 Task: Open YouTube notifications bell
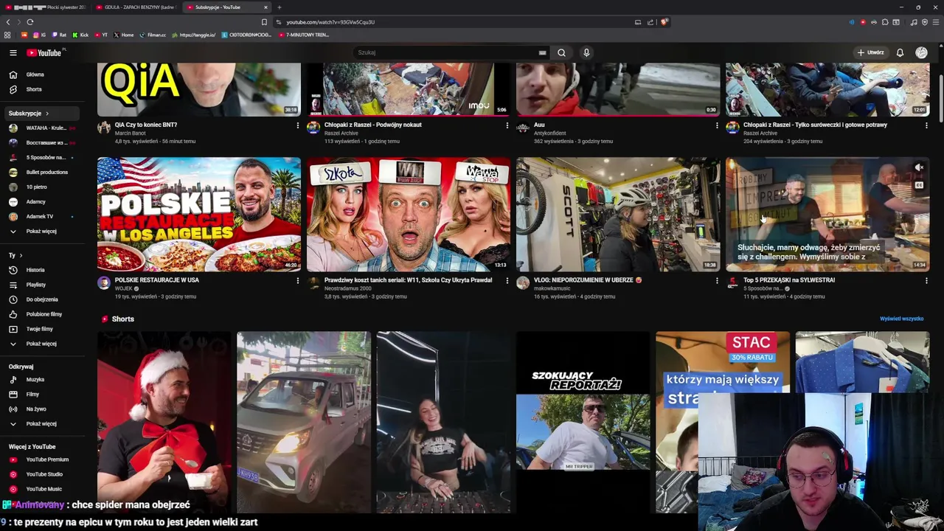[900, 52]
